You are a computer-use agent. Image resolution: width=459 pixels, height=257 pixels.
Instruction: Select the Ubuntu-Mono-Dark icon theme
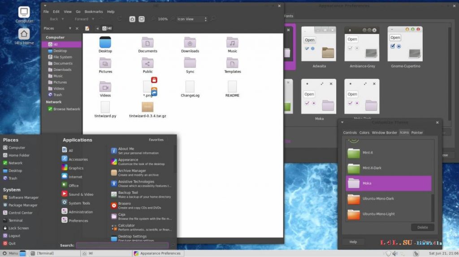pyautogui.click(x=389, y=199)
